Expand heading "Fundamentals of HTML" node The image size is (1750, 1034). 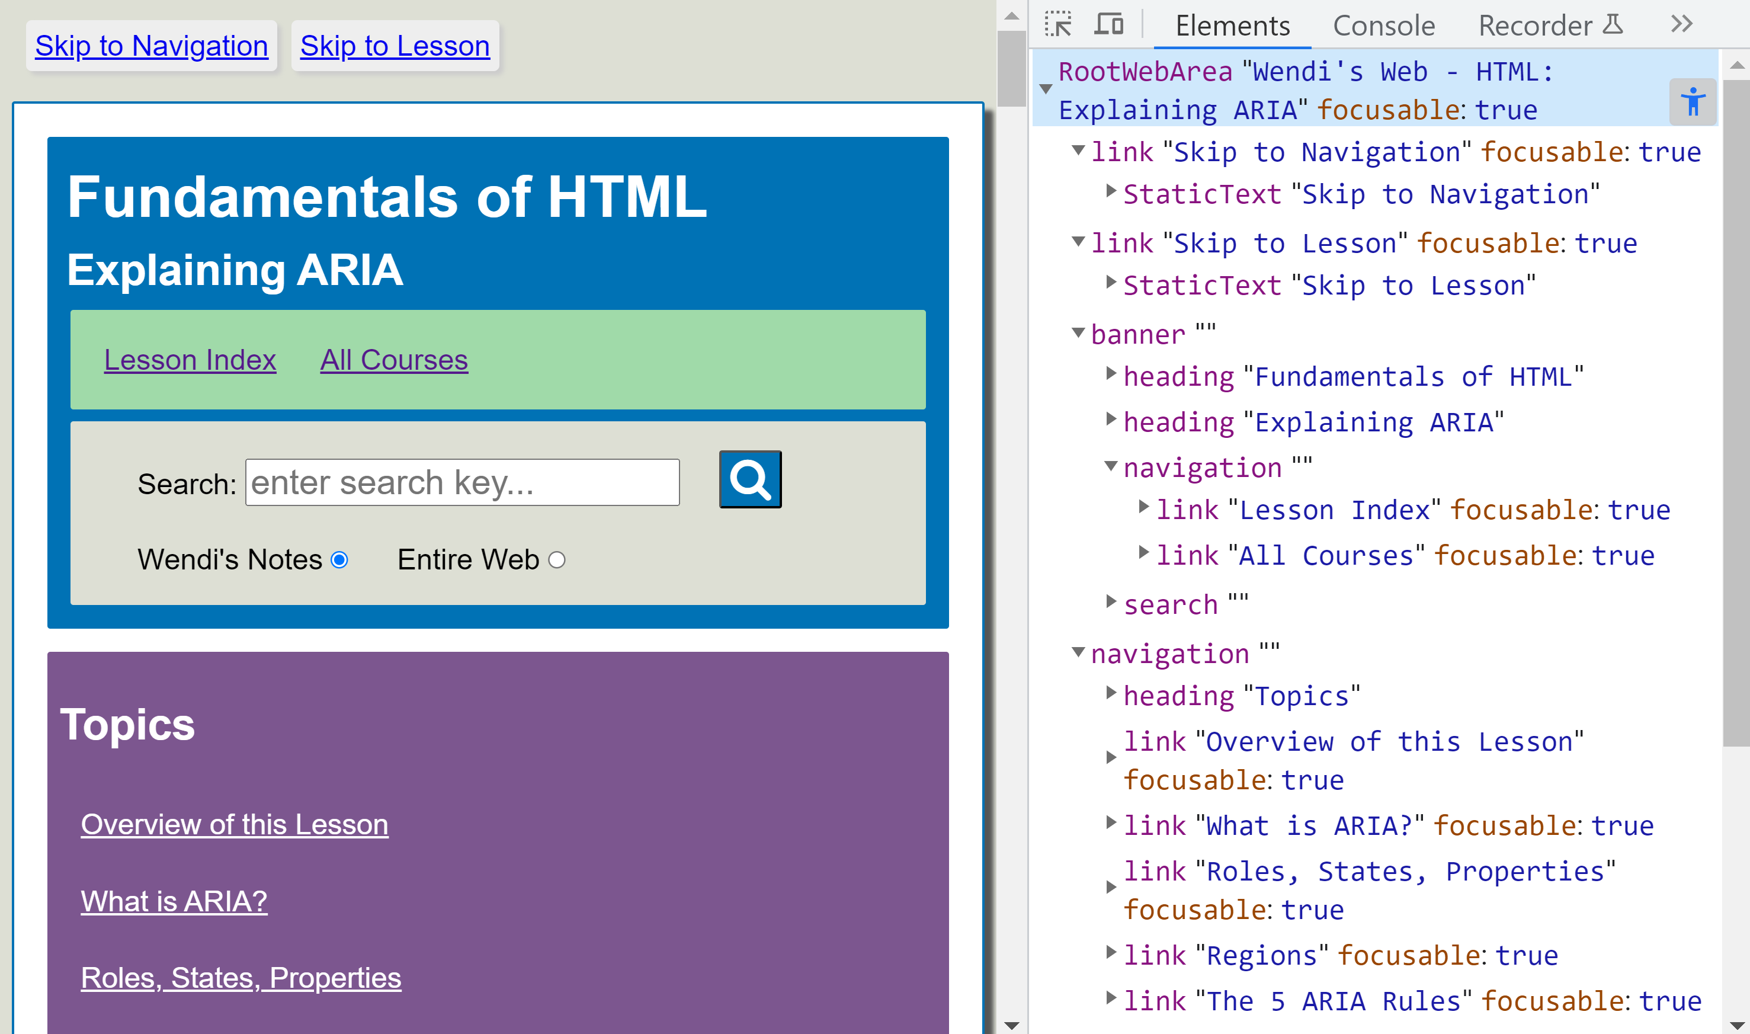click(1111, 373)
